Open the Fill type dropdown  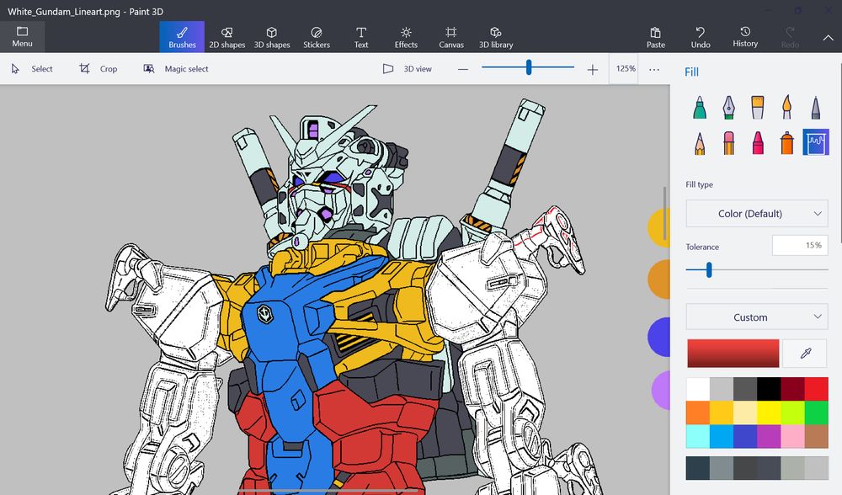[757, 214]
